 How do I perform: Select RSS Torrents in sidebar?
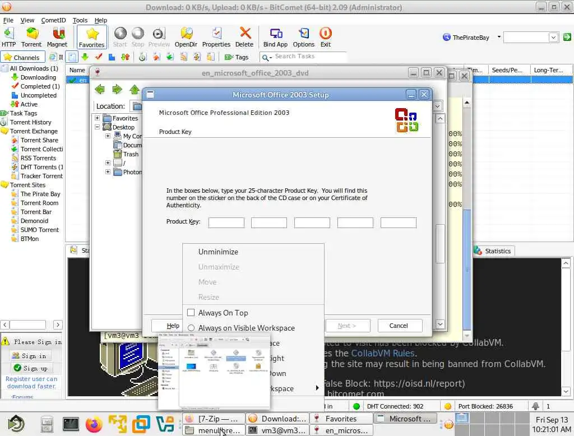pyautogui.click(x=38, y=158)
